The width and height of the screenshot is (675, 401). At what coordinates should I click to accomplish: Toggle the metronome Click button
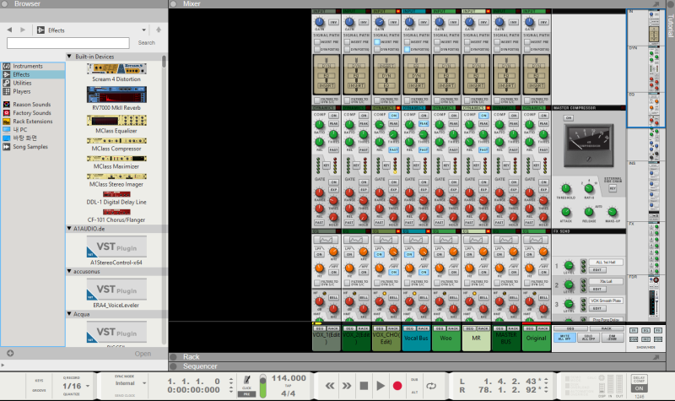246,381
